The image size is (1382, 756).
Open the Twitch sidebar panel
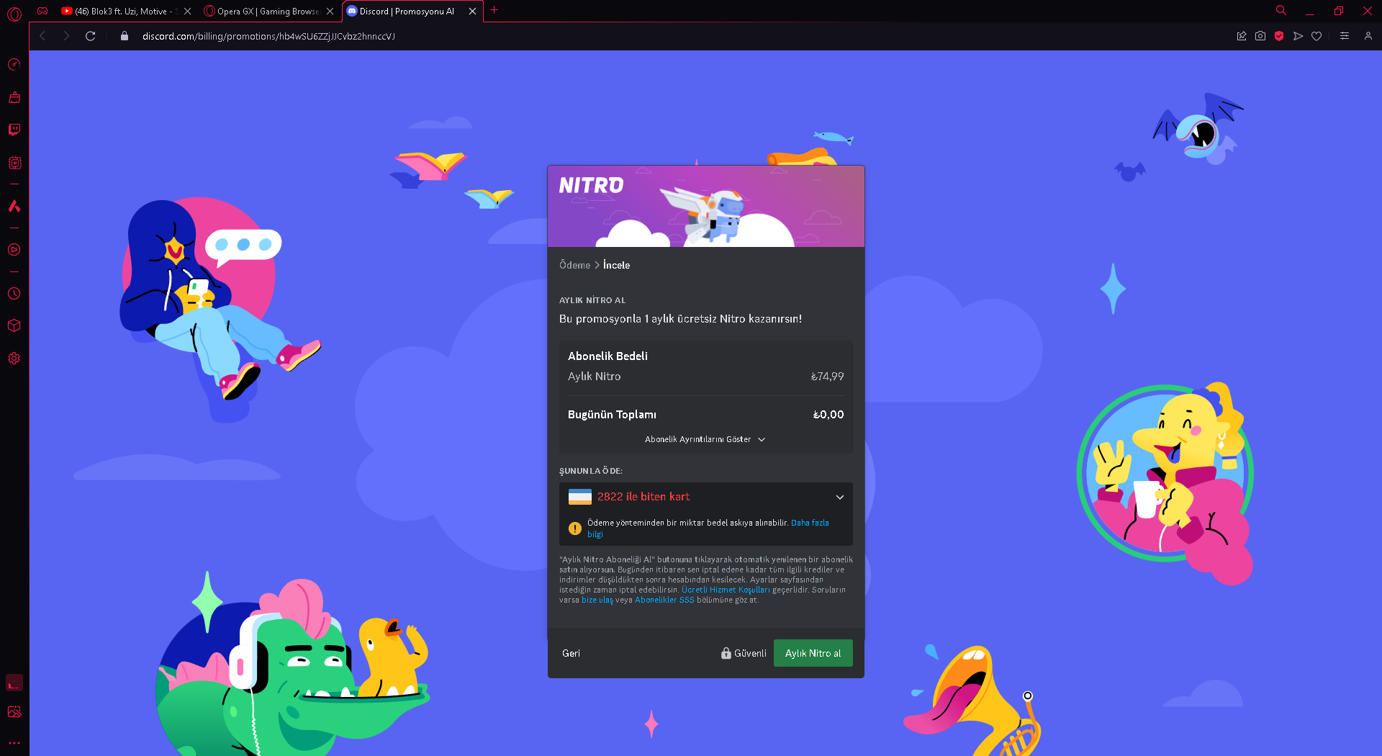(x=14, y=130)
